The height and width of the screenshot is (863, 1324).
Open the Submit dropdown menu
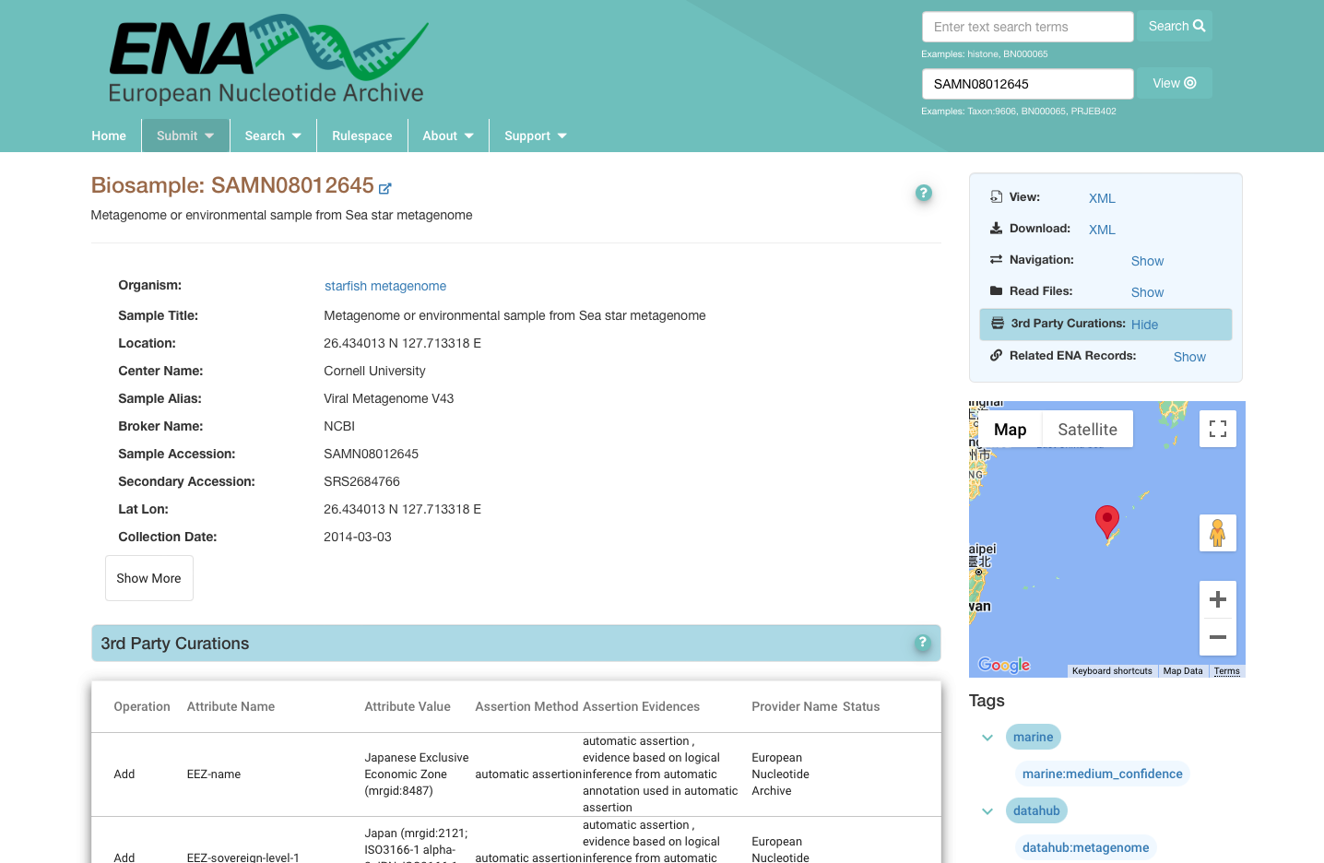(185, 136)
